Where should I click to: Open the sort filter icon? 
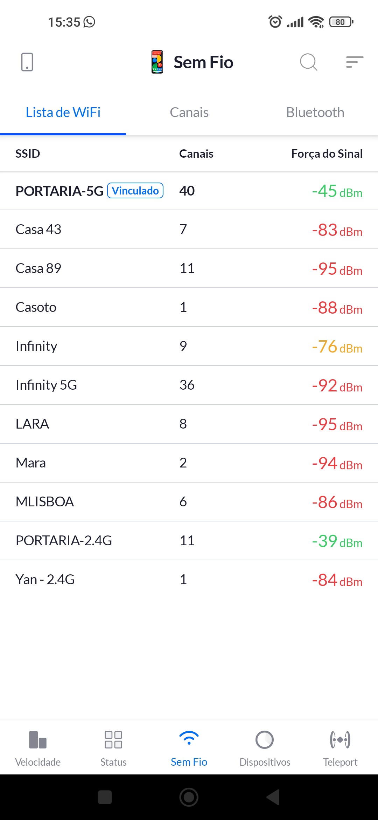(354, 62)
